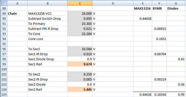Select column A header
Viewport: 186px width, 97px height.
click(x=17, y=3)
